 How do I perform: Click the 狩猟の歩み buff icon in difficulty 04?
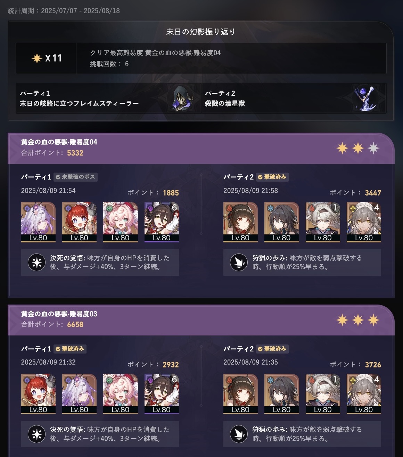point(239,263)
